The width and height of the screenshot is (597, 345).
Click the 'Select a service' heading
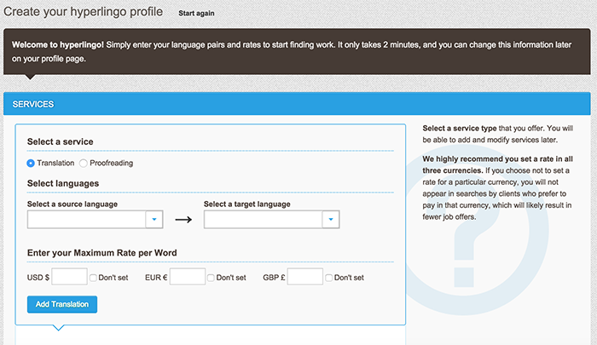click(61, 142)
